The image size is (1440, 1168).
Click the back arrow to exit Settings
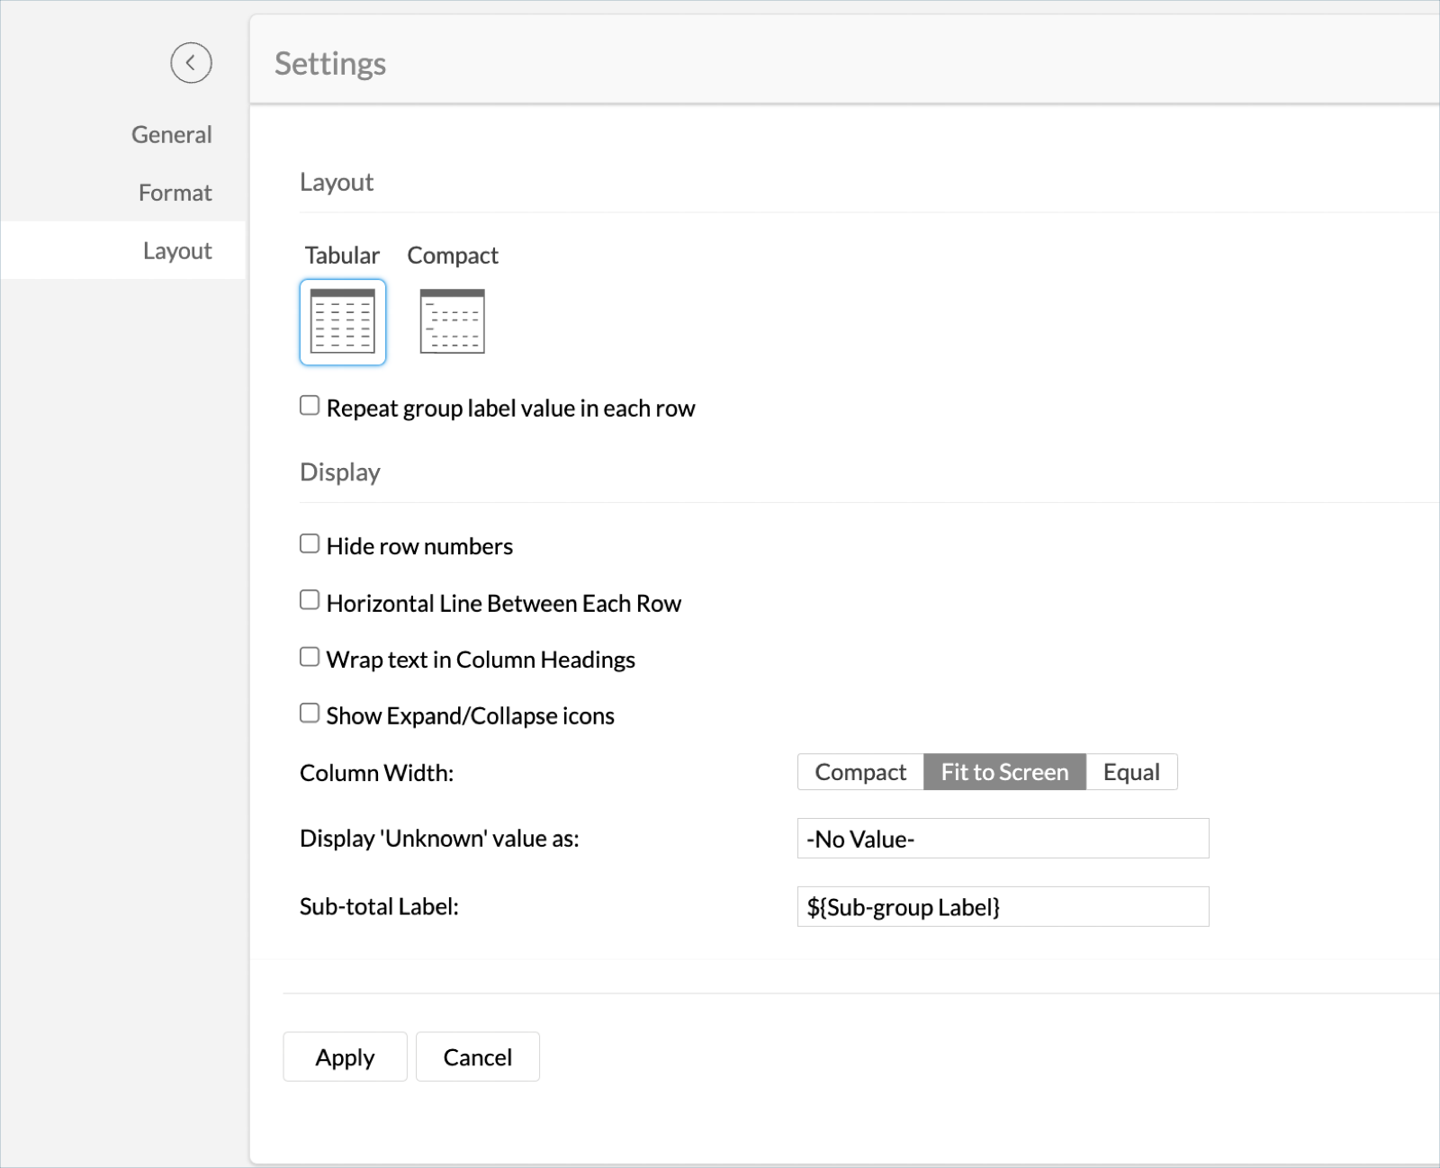tap(191, 63)
